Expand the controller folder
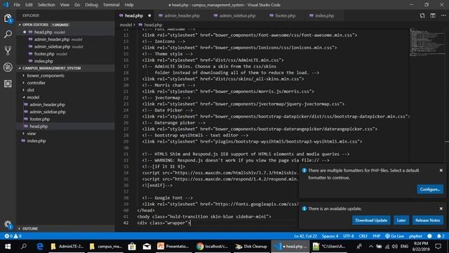 point(36,83)
